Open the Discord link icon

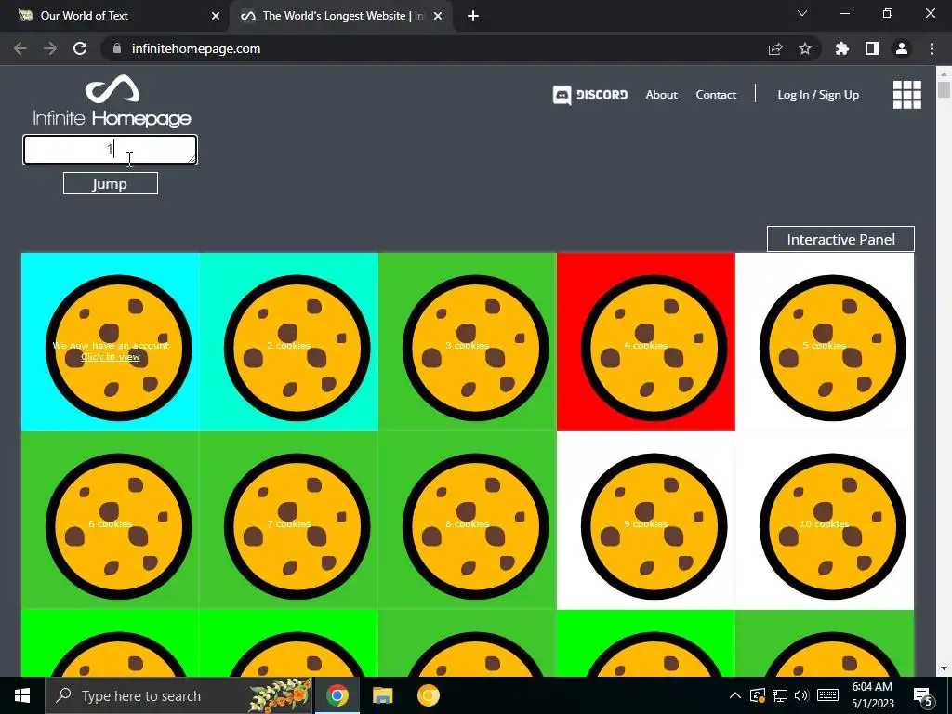point(590,95)
